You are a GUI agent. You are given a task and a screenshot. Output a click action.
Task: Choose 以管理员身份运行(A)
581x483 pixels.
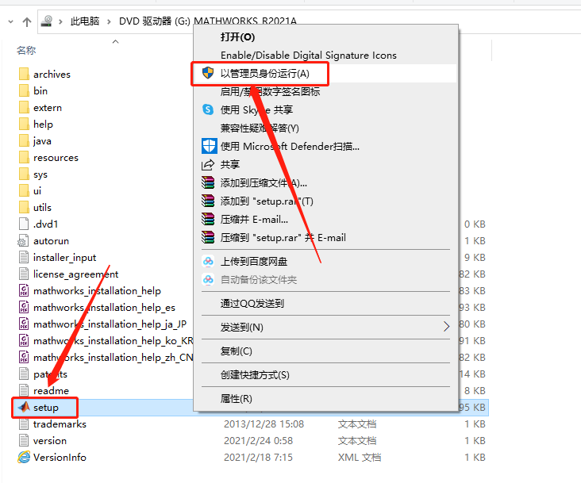[265, 73]
